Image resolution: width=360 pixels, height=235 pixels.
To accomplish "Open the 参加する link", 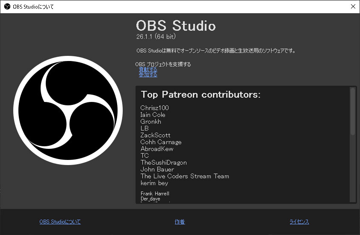I will tap(148, 75).
